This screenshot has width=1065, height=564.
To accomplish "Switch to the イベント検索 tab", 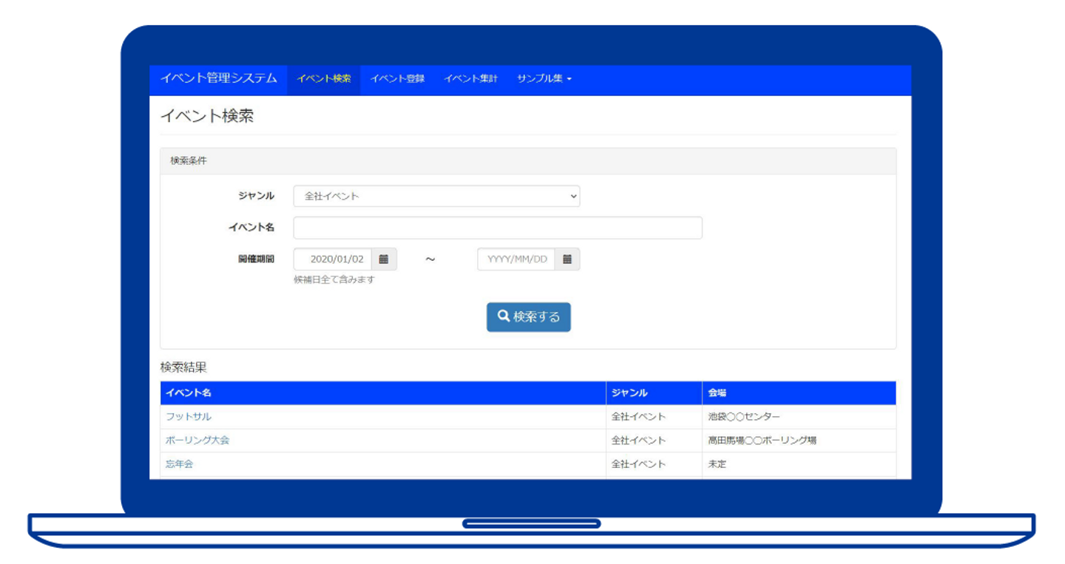I will (x=324, y=79).
